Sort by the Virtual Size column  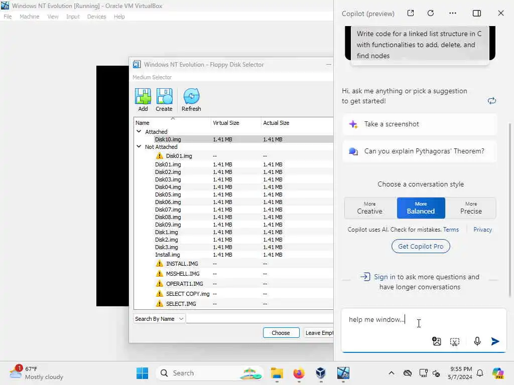pos(236,123)
